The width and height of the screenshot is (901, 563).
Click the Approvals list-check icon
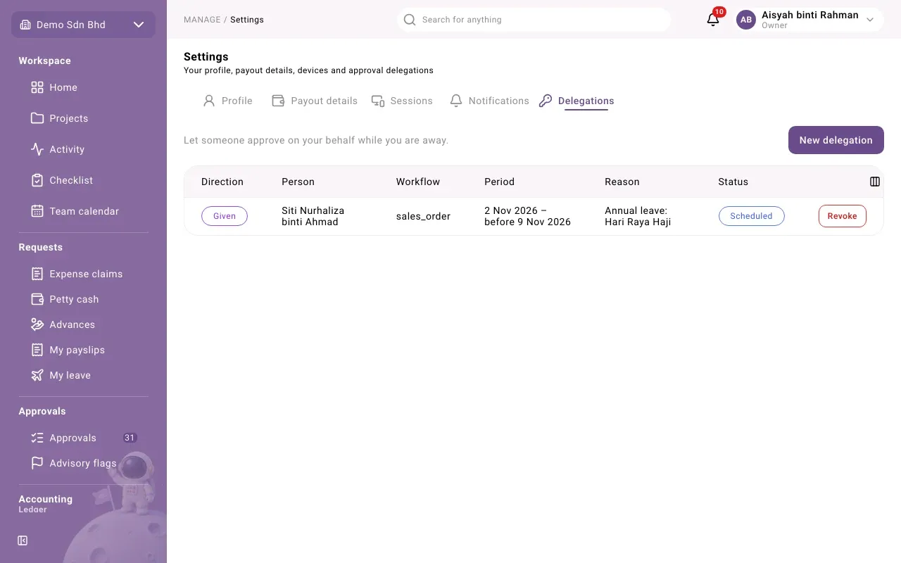[37, 438]
